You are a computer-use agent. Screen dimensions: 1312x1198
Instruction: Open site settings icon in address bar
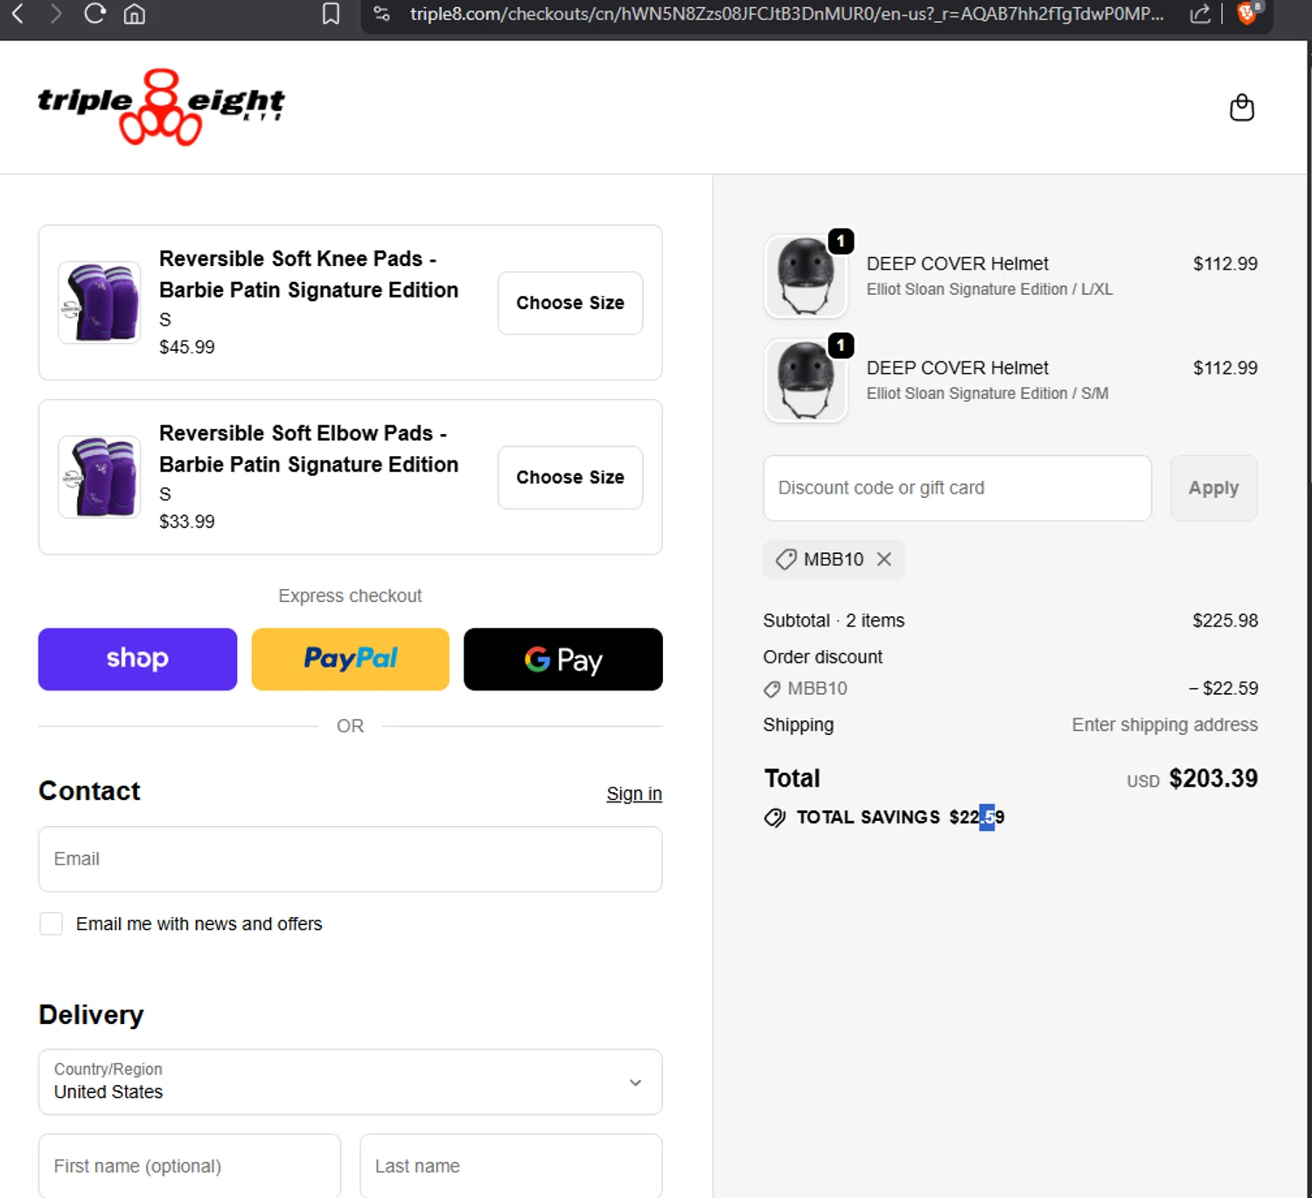coord(381,13)
